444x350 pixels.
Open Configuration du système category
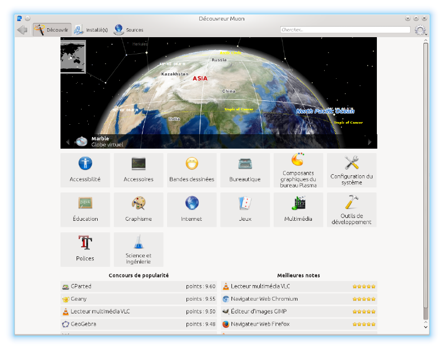point(352,170)
